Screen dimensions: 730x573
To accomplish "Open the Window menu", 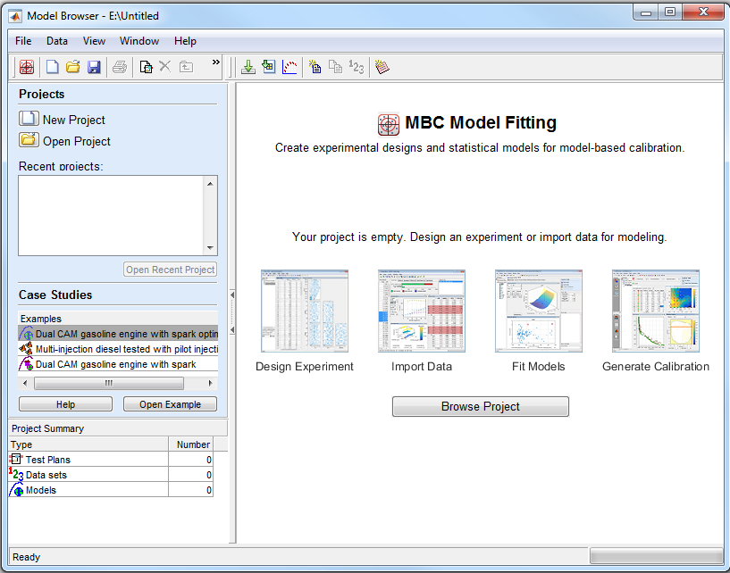I will 139,41.
